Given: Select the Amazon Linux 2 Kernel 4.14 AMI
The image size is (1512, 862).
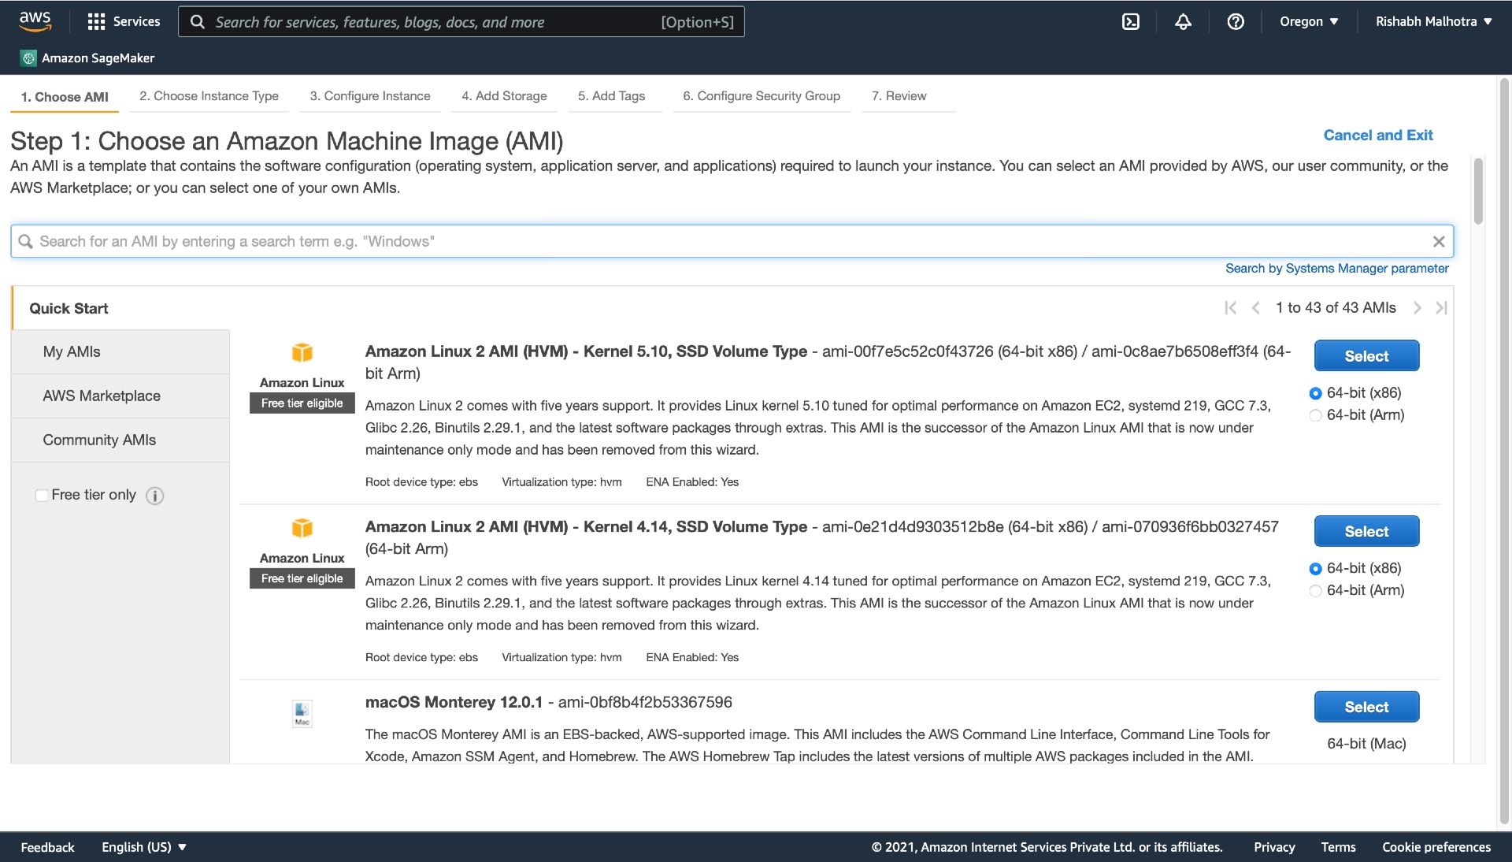Looking at the screenshot, I should [1366, 532].
